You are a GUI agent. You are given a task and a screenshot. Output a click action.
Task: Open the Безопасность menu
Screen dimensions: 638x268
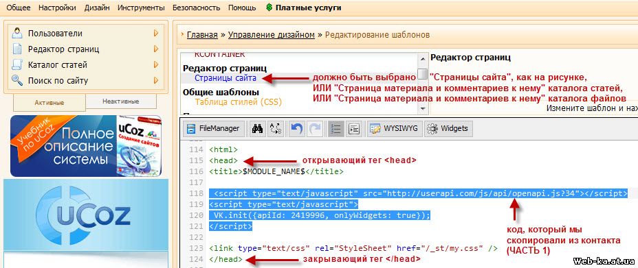point(196,8)
